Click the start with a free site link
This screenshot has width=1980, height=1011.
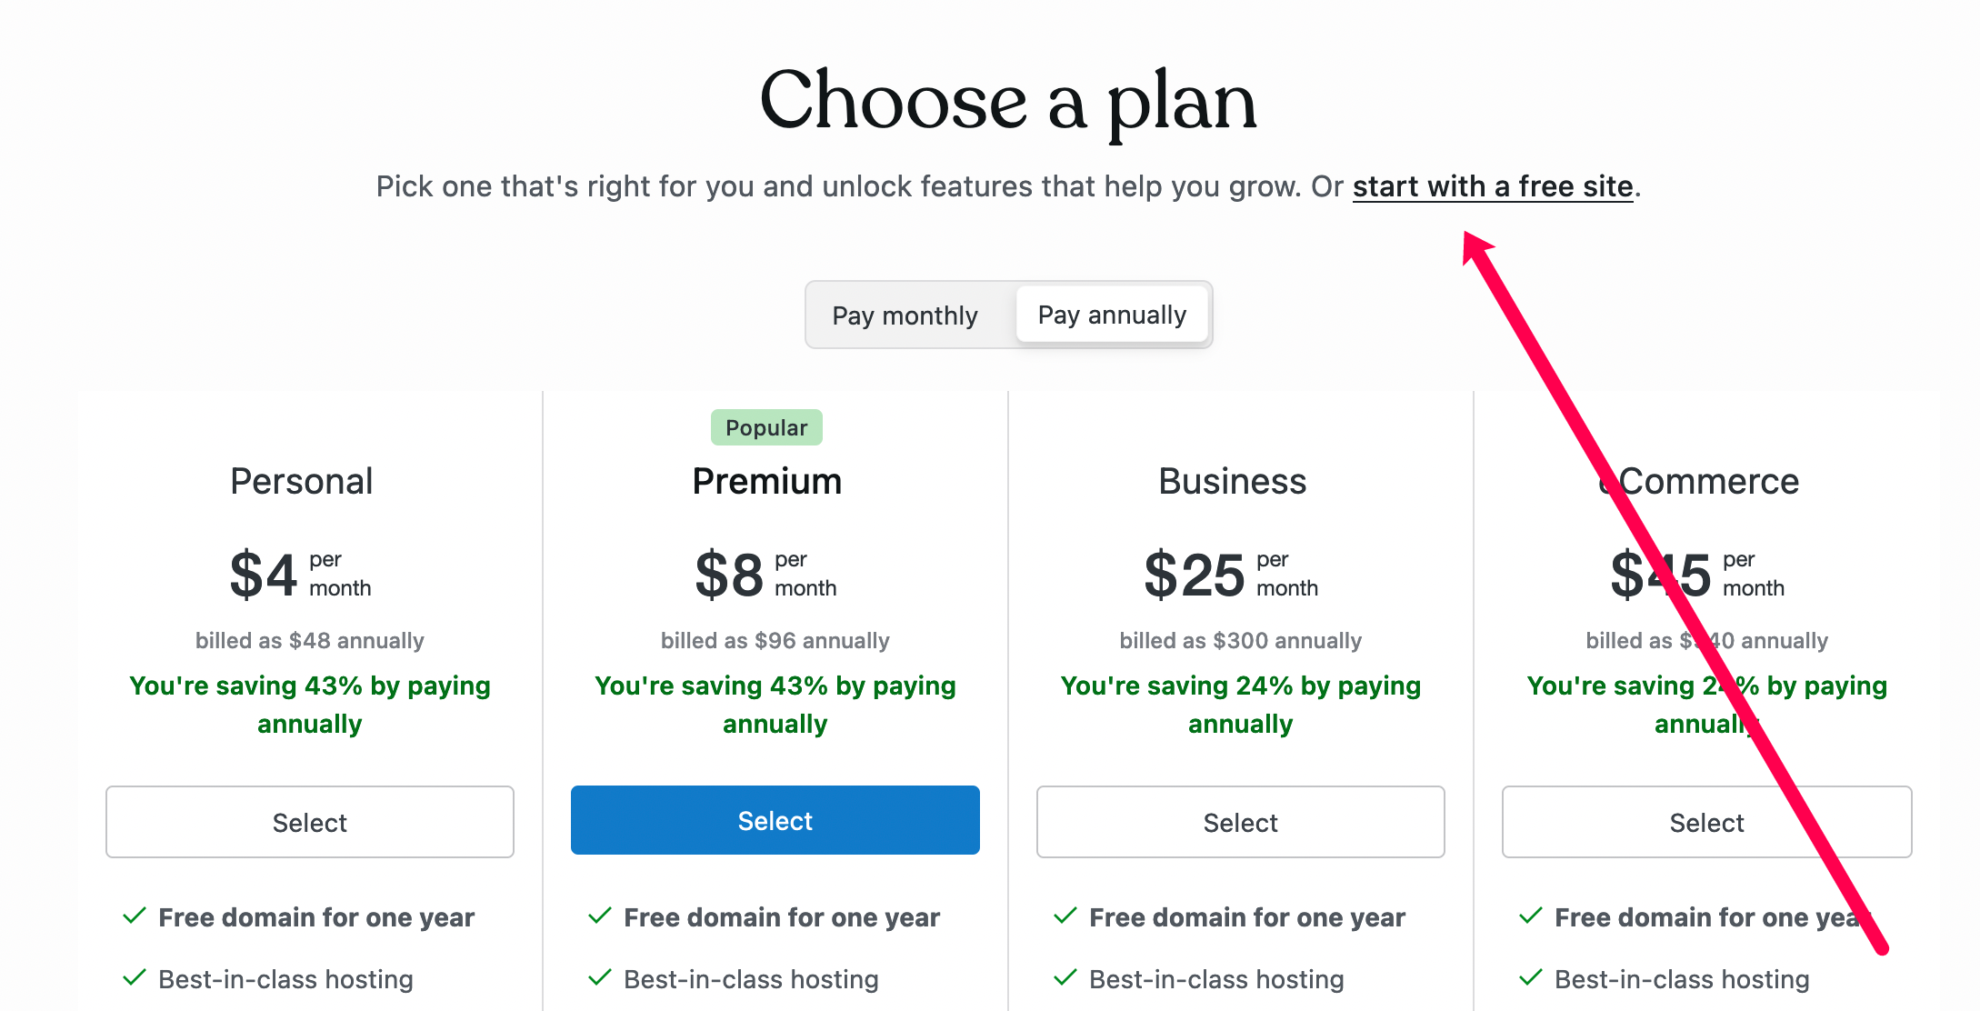pos(1492,186)
